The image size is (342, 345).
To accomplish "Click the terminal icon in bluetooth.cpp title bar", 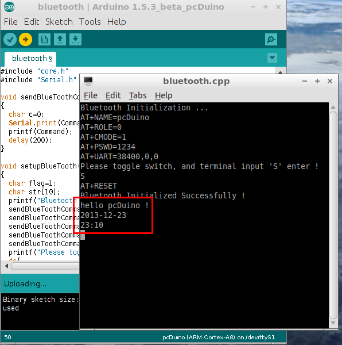I will click(x=88, y=81).
